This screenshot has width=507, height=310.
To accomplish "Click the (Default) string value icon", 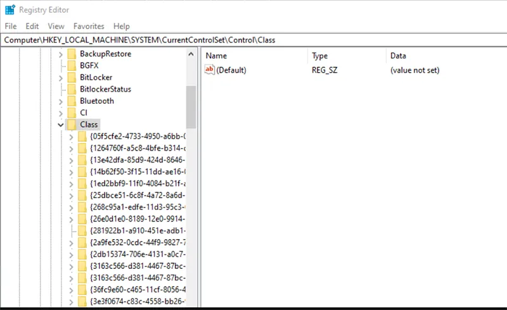I will 210,70.
